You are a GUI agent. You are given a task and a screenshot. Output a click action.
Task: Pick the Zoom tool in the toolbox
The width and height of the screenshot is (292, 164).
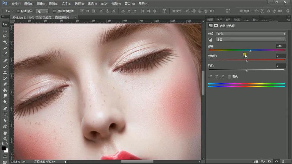point(5,139)
